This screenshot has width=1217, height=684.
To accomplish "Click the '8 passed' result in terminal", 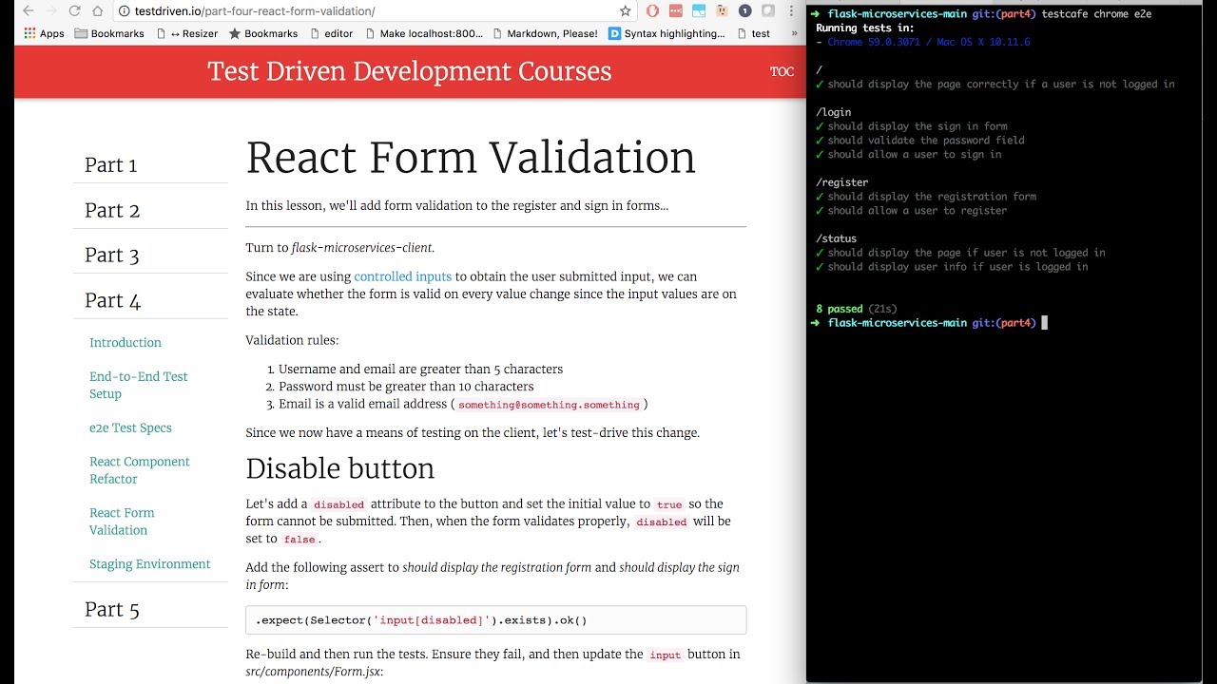I will click(x=840, y=310).
